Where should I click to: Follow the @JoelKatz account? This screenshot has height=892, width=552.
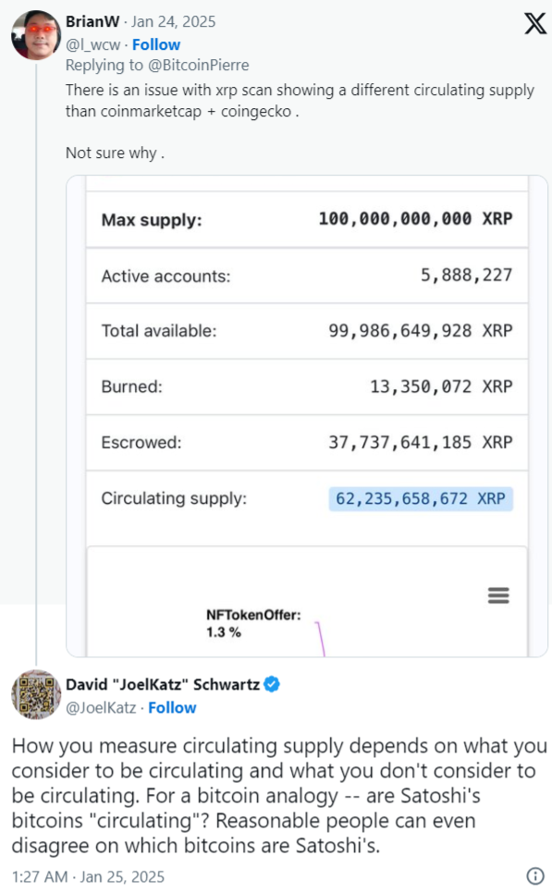tap(172, 708)
